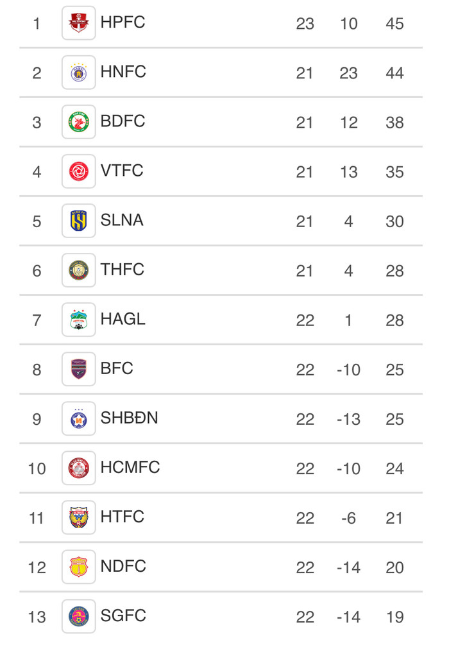Click the HPFC club crest icon
This screenshot has height=661, width=449.
[78, 23]
